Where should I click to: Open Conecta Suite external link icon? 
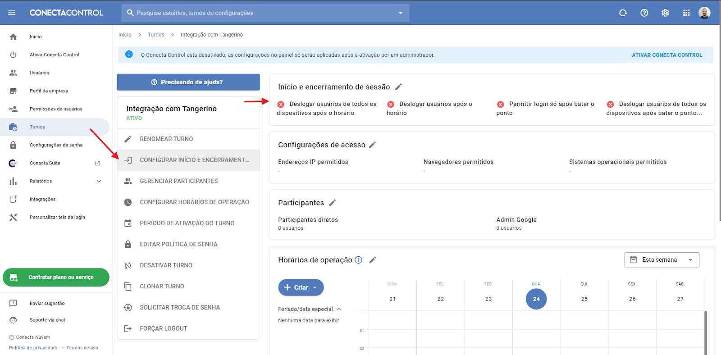pos(97,163)
